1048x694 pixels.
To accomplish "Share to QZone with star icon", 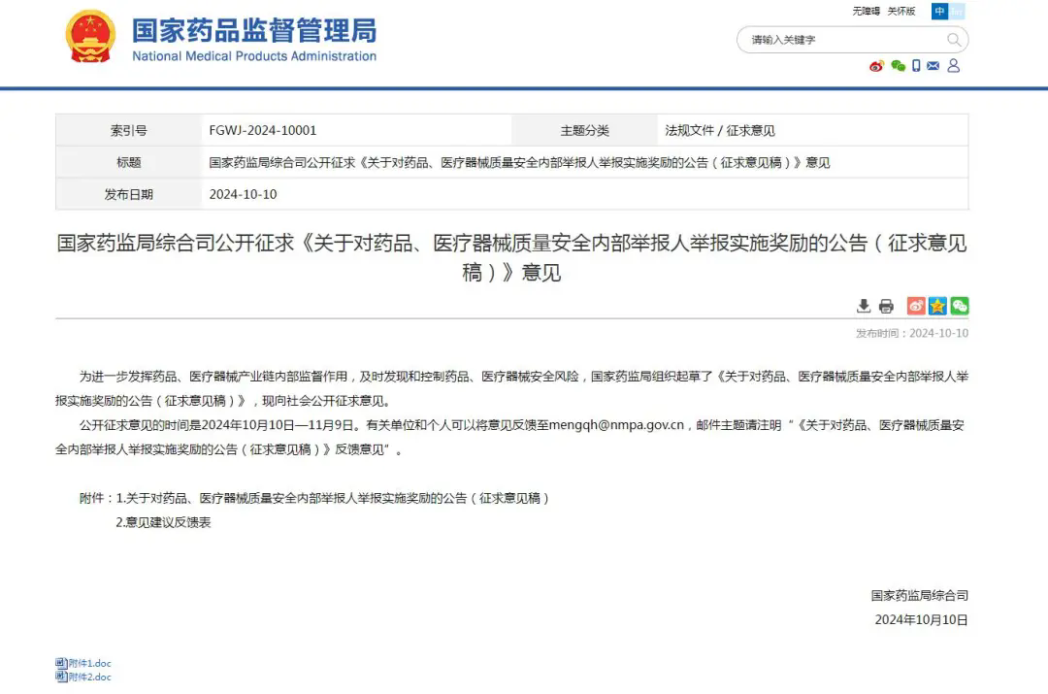I will pos(937,307).
